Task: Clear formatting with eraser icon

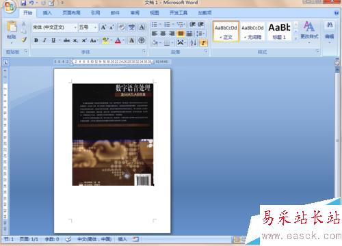Action: click(121, 27)
